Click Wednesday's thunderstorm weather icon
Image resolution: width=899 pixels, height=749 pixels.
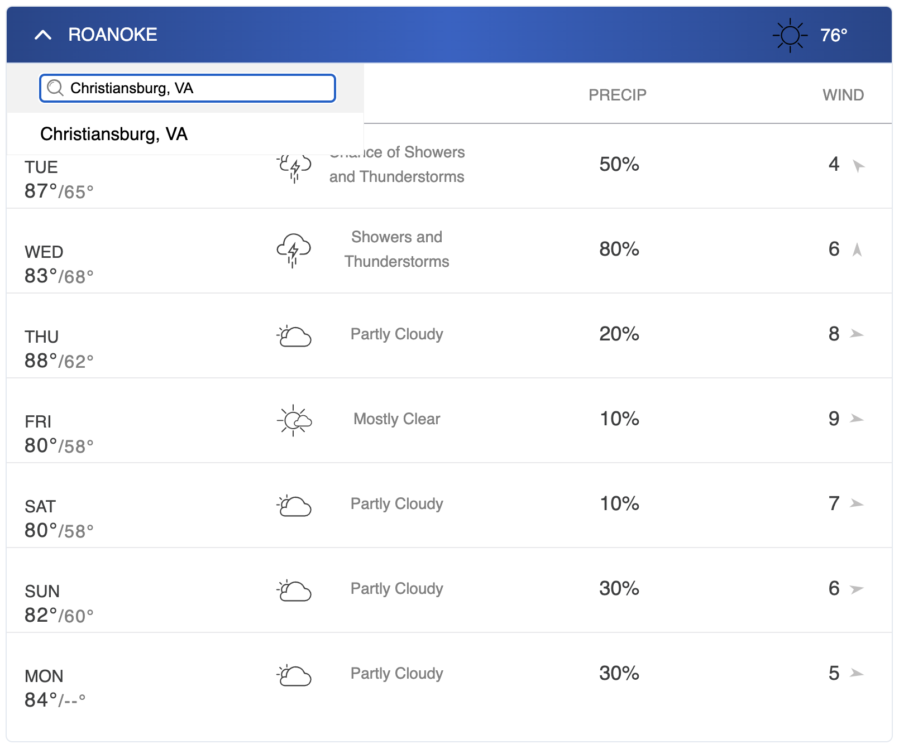(294, 250)
